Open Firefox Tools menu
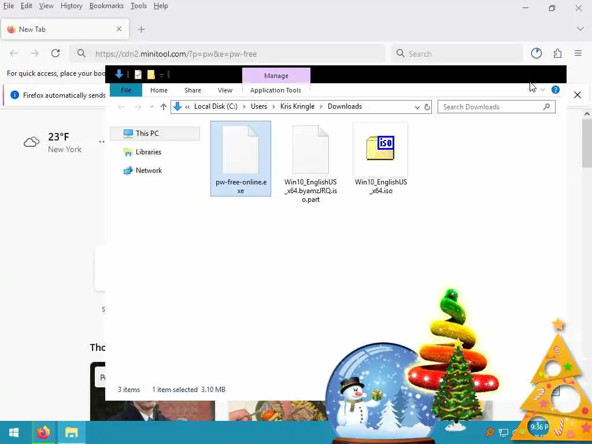Image resolution: width=592 pixels, height=444 pixels. [x=139, y=6]
